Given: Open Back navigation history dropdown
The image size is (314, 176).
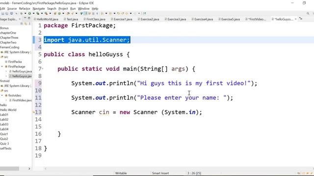Looking at the screenshot, I should click(131, 13).
